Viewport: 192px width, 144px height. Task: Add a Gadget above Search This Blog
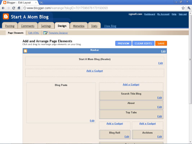click(131, 85)
